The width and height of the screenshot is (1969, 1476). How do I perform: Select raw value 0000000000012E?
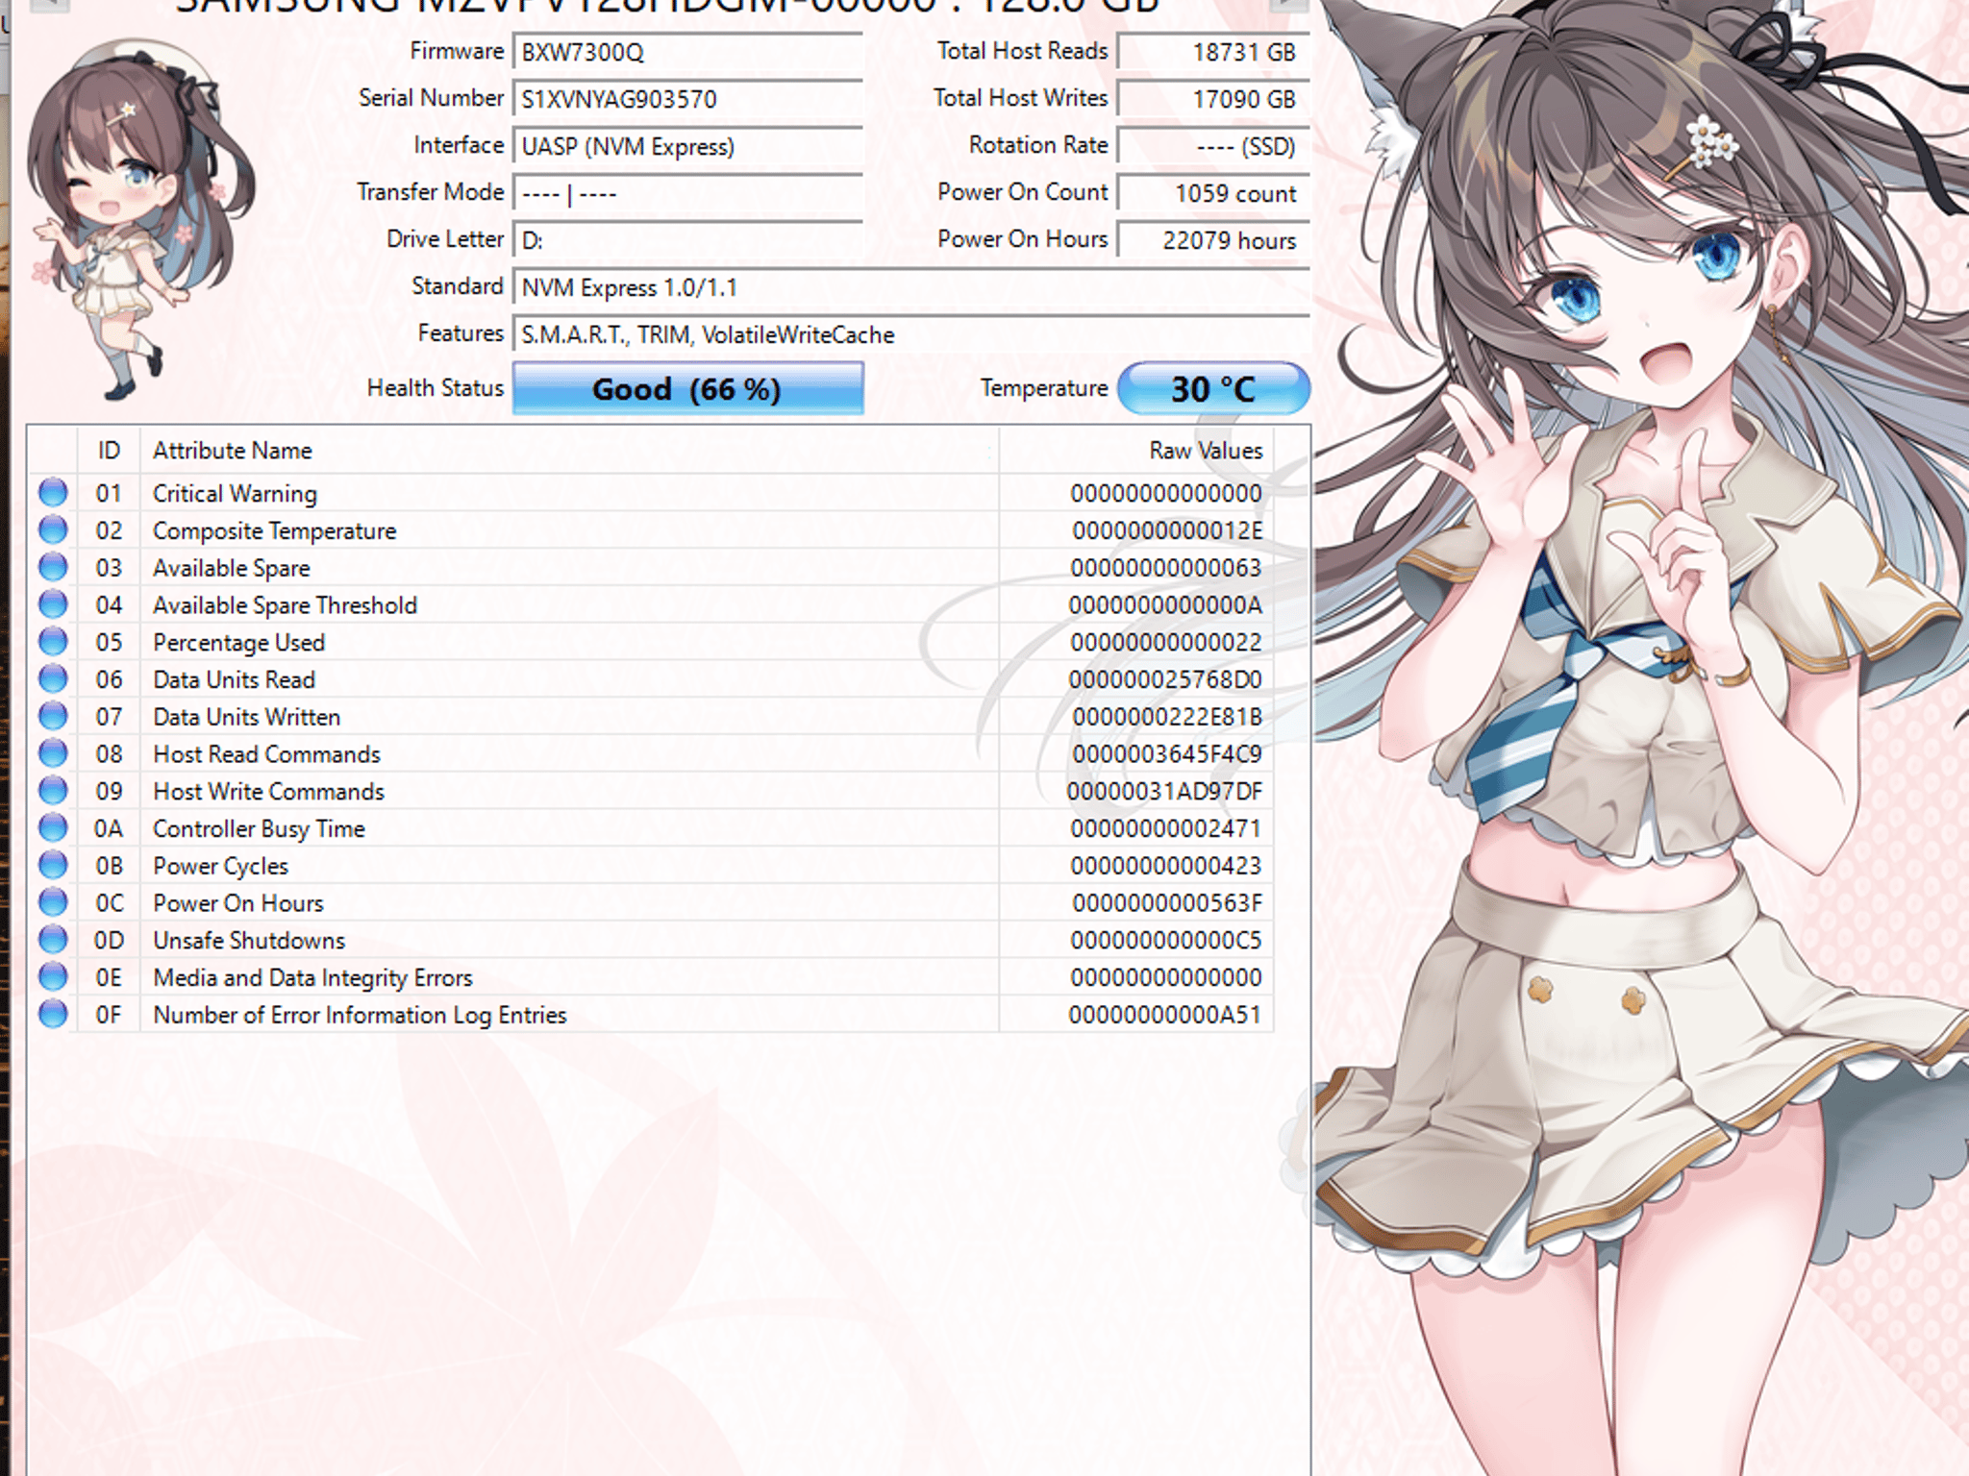coord(1167,531)
